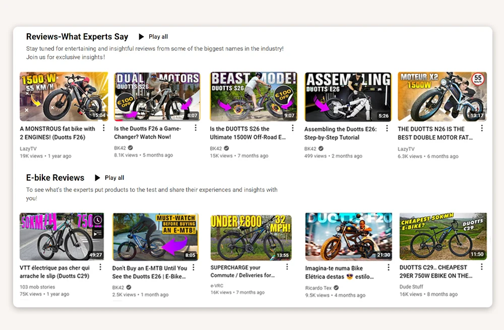
Task: Expand options for Don't Buy an E-MTB video
Action: click(194, 268)
